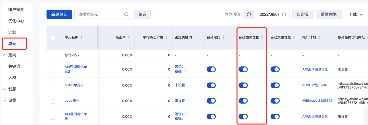
Task: Disable 自动定向 switch for ocpc单元 row
Action: 211,101
